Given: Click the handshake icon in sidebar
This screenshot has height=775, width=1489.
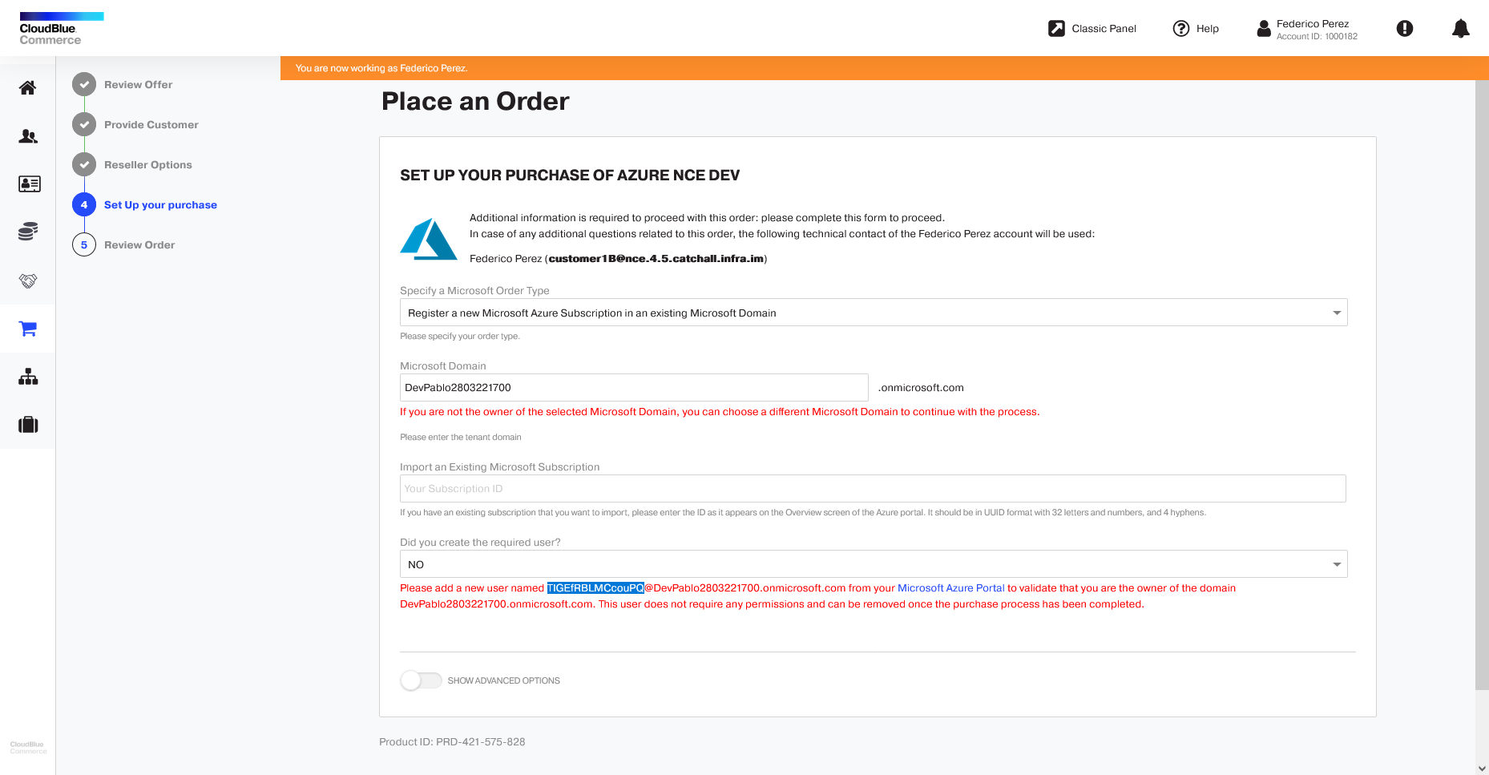Looking at the screenshot, I should [28, 281].
